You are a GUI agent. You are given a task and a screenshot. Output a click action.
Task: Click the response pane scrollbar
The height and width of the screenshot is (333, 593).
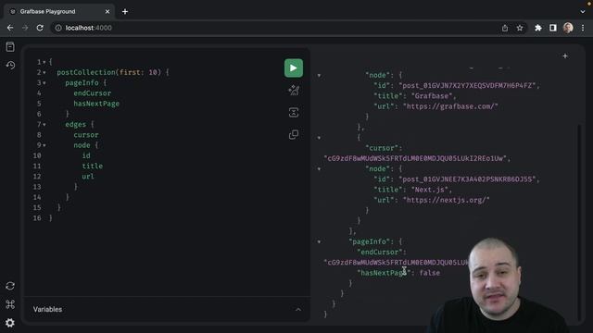pyautogui.click(x=578, y=222)
